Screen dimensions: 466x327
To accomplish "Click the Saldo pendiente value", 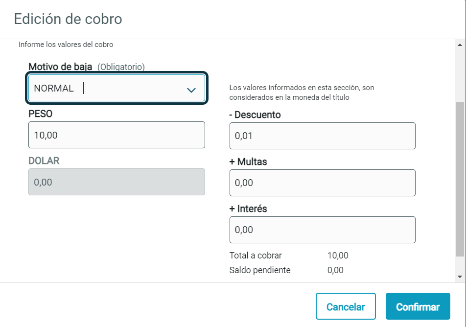I will tap(335, 270).
